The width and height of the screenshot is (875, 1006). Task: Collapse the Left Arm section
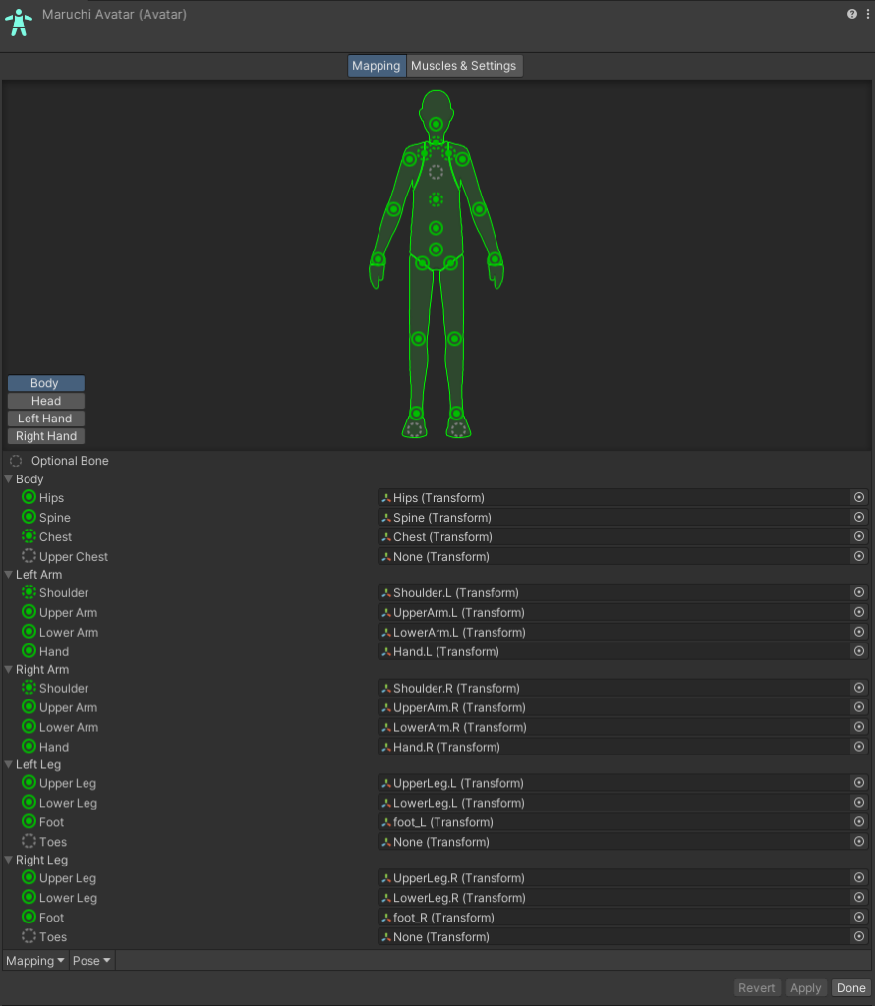tap(10, 575)
